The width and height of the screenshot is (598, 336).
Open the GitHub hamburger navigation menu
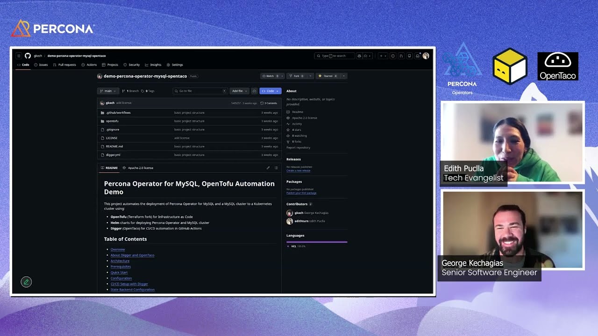(x=19, y=56)
